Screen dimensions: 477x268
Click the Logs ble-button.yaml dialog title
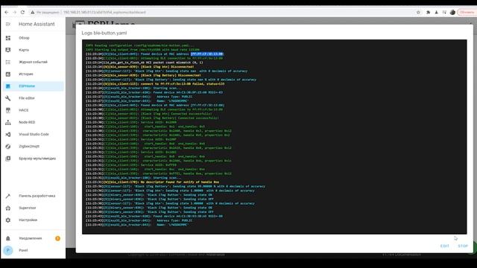(x=104, y=33)
